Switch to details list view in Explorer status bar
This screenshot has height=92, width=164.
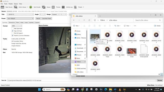point(159,74)
